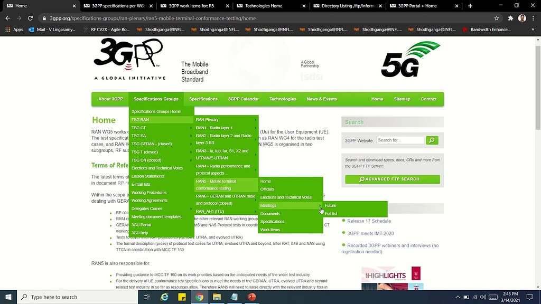The width and height of the screenshot is (541, 304).
Task: Click the volume speaker tray icon
Action: [x=483, y=297]
